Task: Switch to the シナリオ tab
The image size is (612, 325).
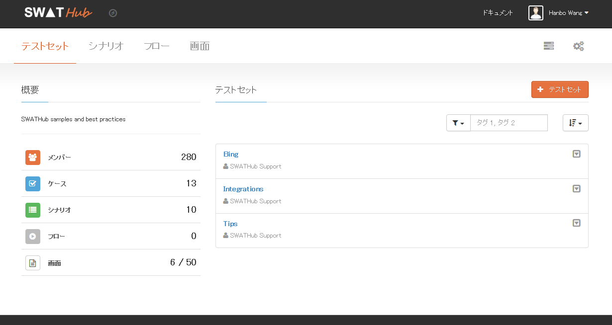Action: 106,46
